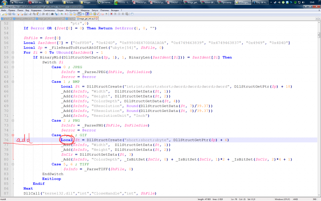The width and height of the screenshot is (321, 201).
Task: Redo the edit via toolbar arrow
Action: (47, 14)
